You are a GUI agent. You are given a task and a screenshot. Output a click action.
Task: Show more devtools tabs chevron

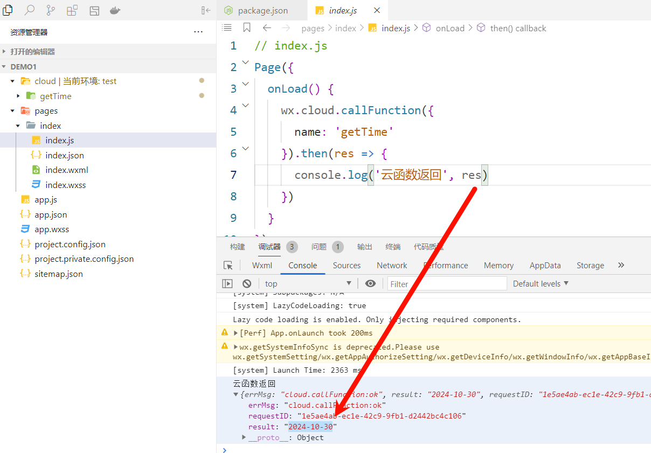621,266
